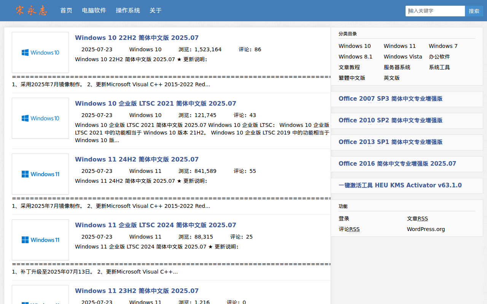Open Office 2010 SP2 简体中文专业增强版 link
This screenshot has width=487, height=304.
coord(390,120)
